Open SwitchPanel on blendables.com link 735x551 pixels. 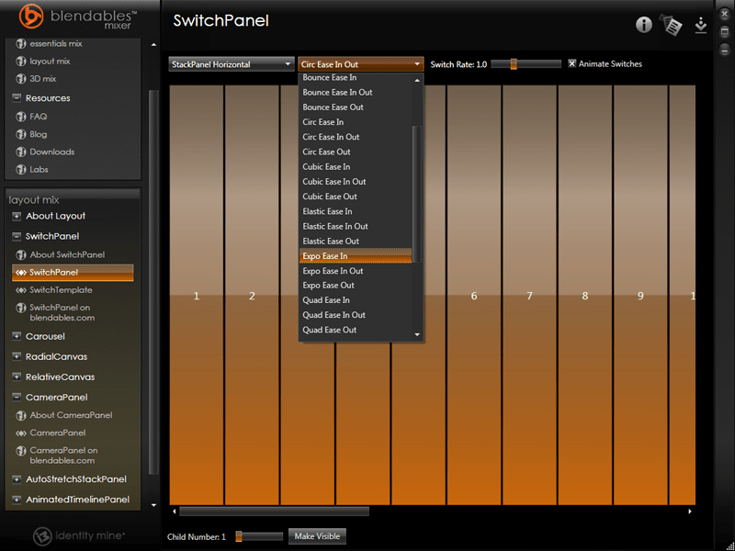coord(63,313)
